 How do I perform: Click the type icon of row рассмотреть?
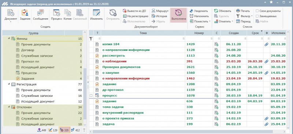point(97,55)
